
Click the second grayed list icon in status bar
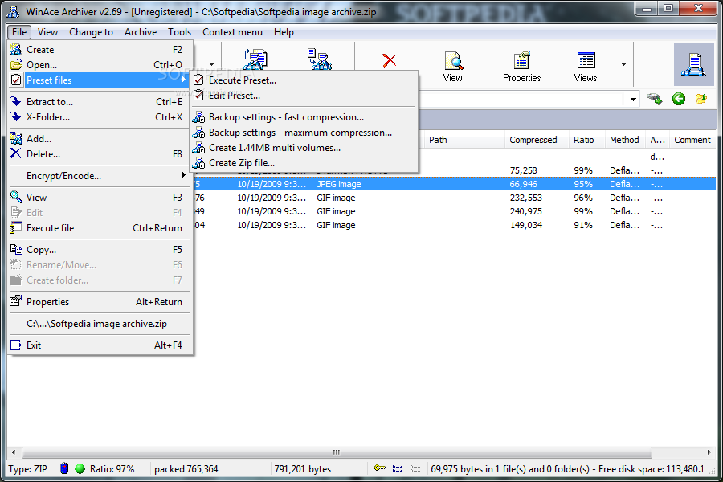tap(415, 468)
